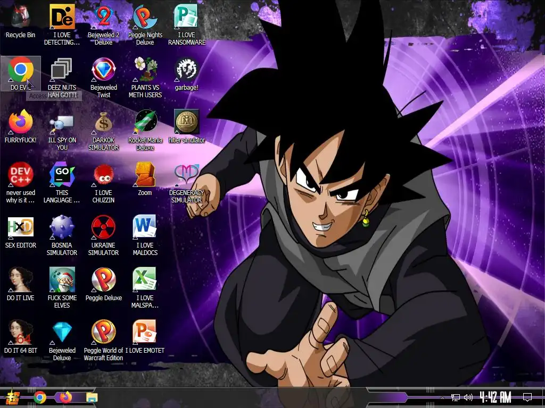Expand the hidden system tray icons chevron
This screenshot has height=408, width=545.
point(442,397)
